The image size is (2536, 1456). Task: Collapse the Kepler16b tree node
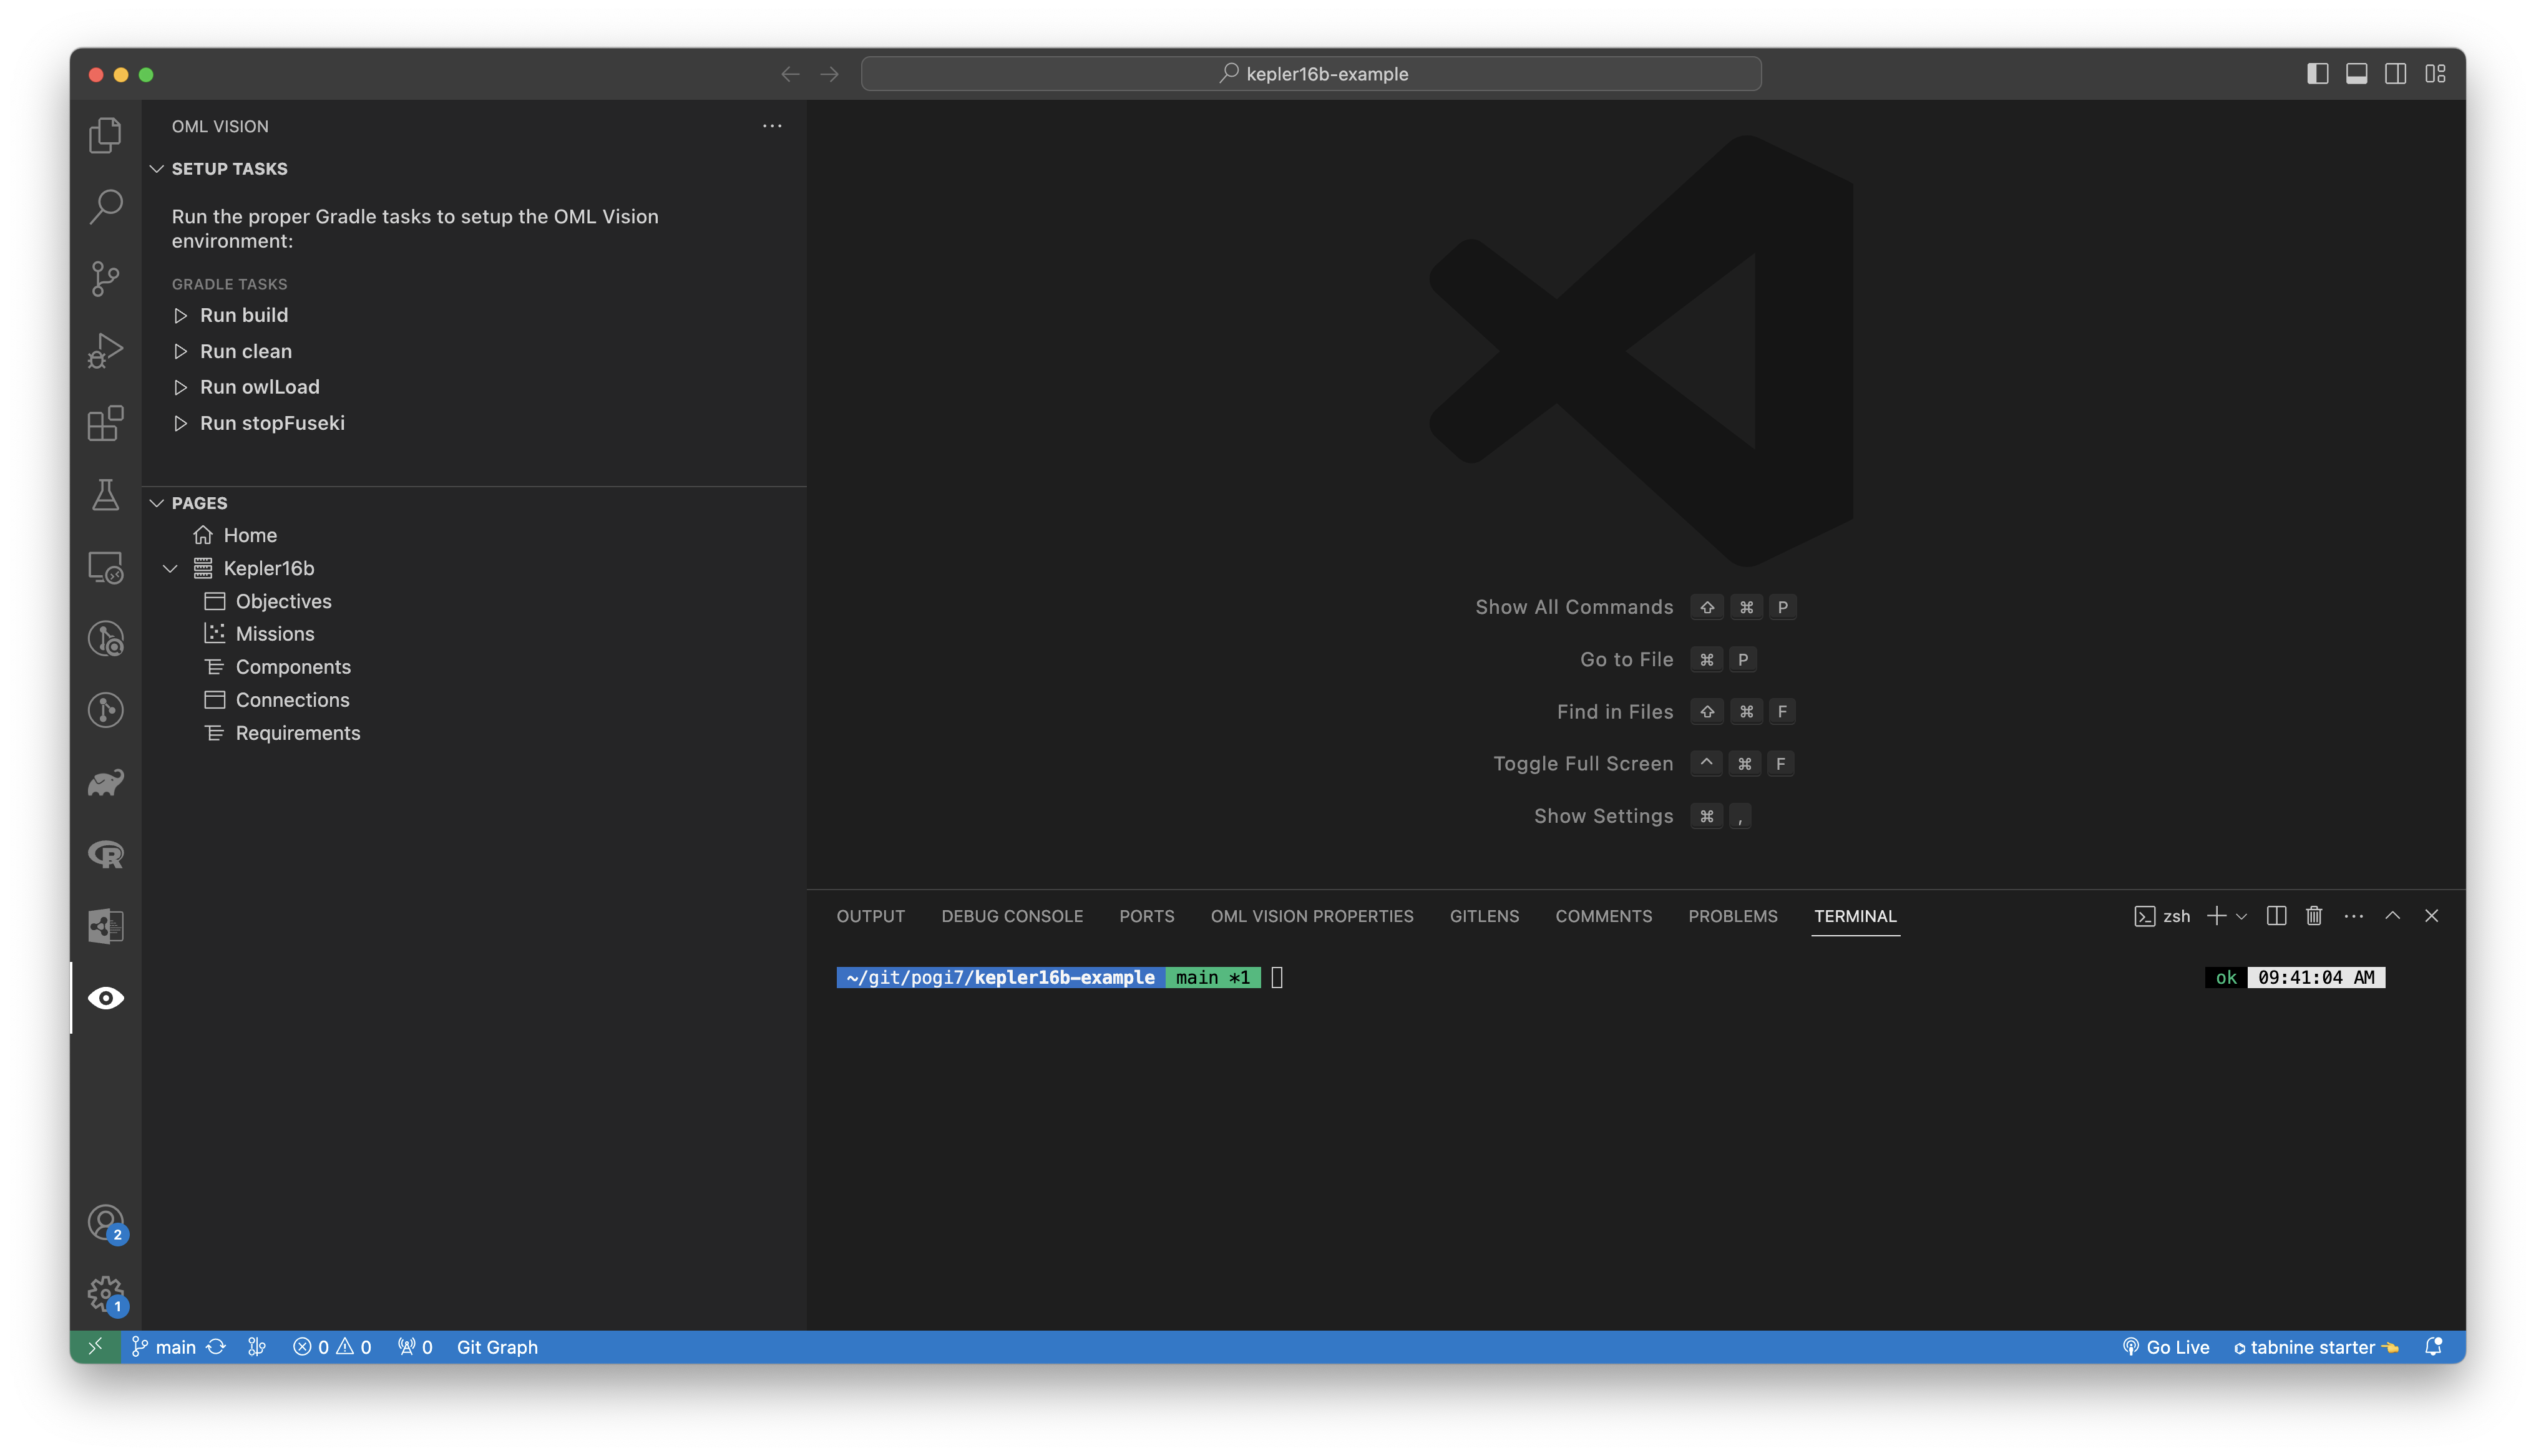(x=170, y=568)
